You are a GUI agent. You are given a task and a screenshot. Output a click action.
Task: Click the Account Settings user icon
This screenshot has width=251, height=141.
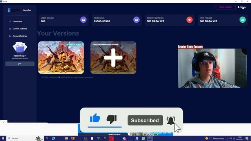coord(10,36)
